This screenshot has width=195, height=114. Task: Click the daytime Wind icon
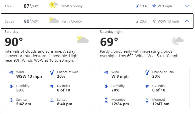[11, 72]
